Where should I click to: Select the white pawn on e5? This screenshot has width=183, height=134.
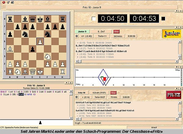[40, 41]
